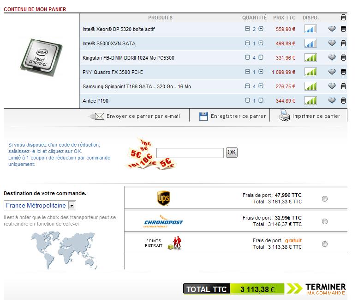Open the France Métropolitaine destination dropdown
358x300 pixels.
click(x=40, y=205)
